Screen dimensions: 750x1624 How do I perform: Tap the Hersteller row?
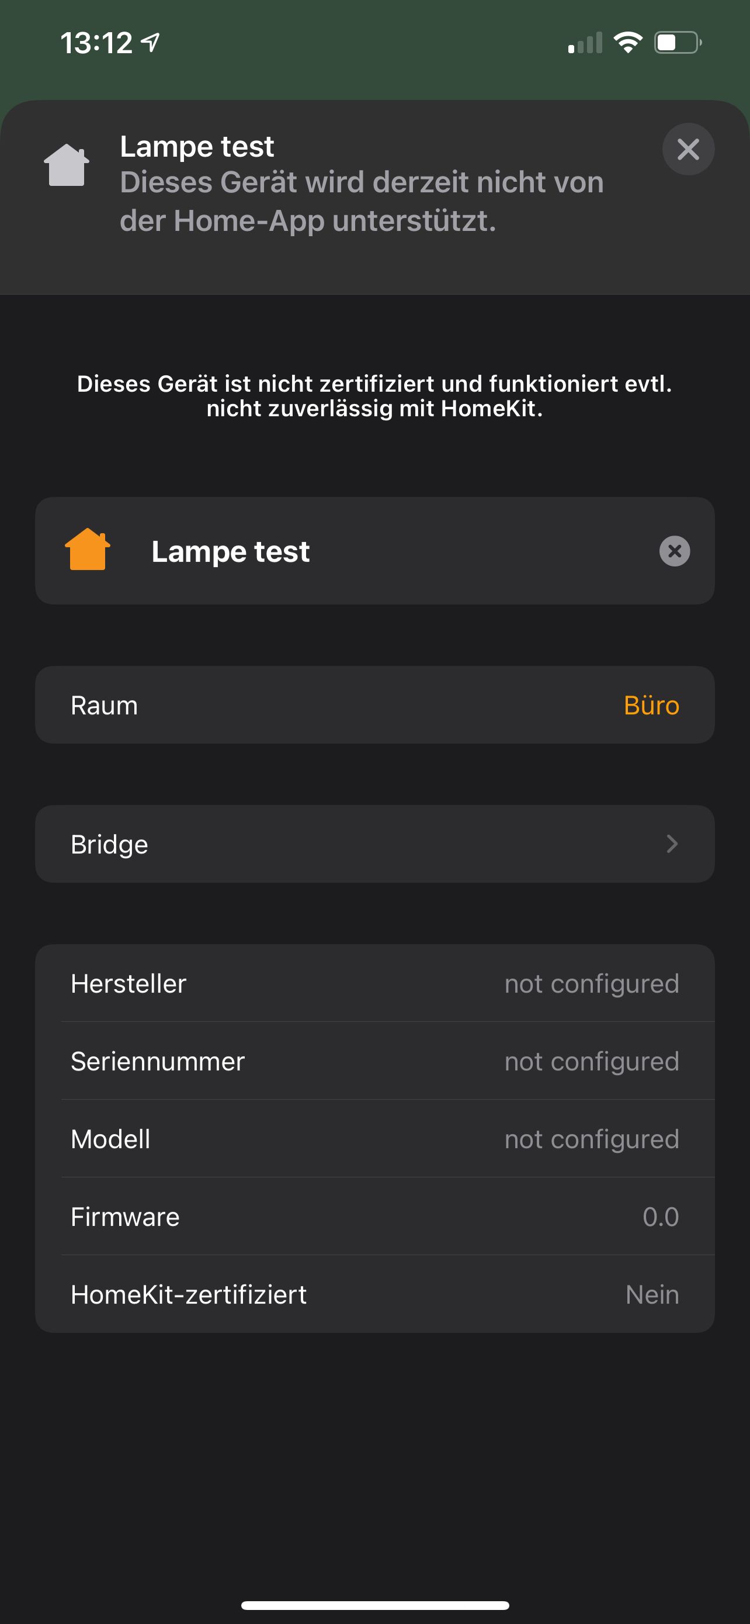point(374,983)
